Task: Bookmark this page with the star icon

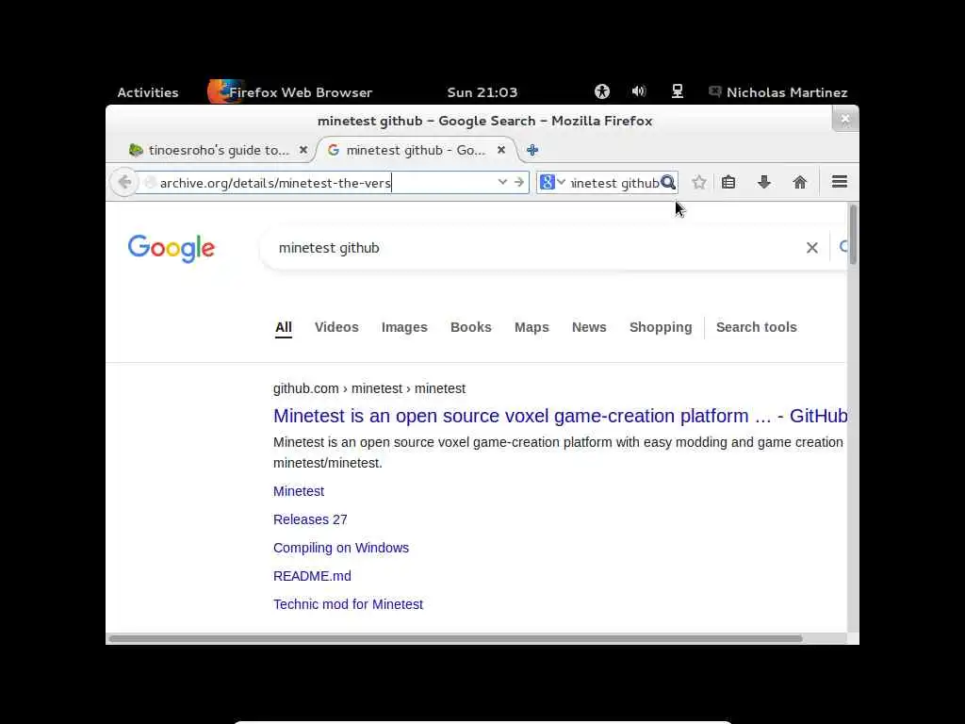Action: [x=699, y=182]
